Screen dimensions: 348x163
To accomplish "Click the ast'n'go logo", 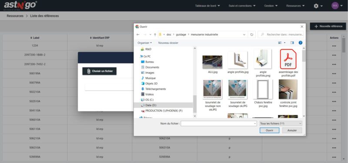I will (20, 5).
